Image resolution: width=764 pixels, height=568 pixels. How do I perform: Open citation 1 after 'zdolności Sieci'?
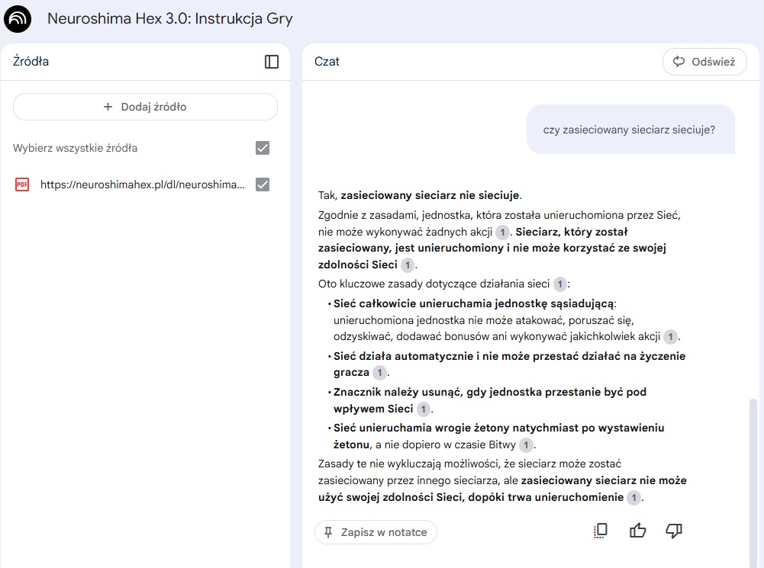tap(408, 265)
